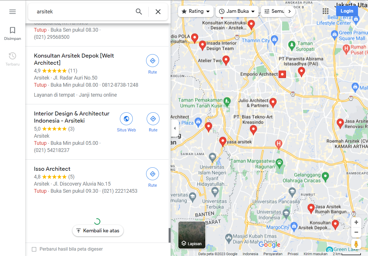The image size is (368, 256).
Task: Expand the Jam Buka filter dropdown
Action: [237, 11]
